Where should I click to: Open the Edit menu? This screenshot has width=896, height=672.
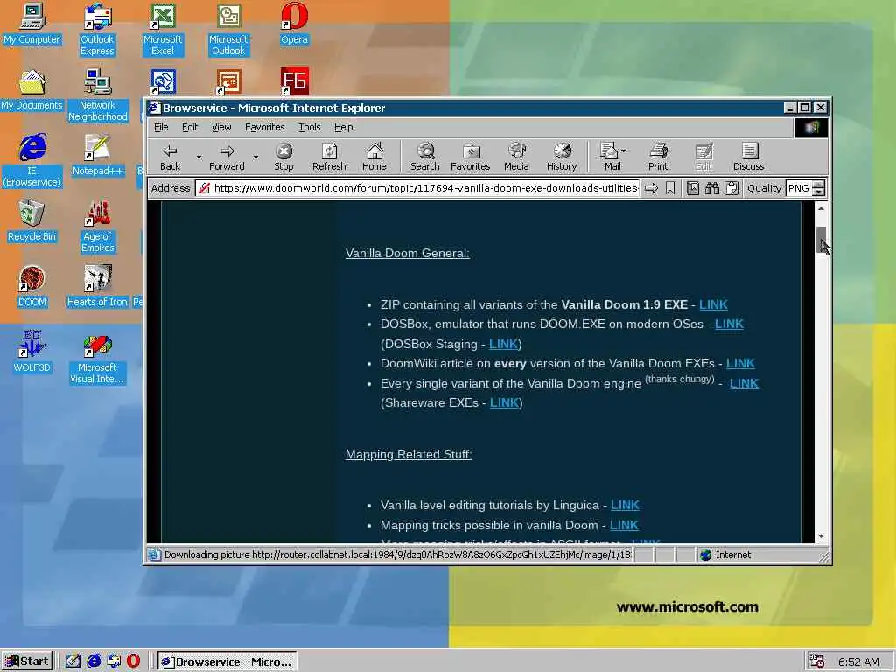point(190,127)
